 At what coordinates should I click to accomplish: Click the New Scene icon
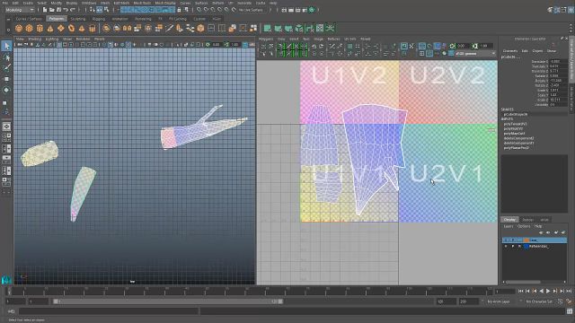pos(45,10)
